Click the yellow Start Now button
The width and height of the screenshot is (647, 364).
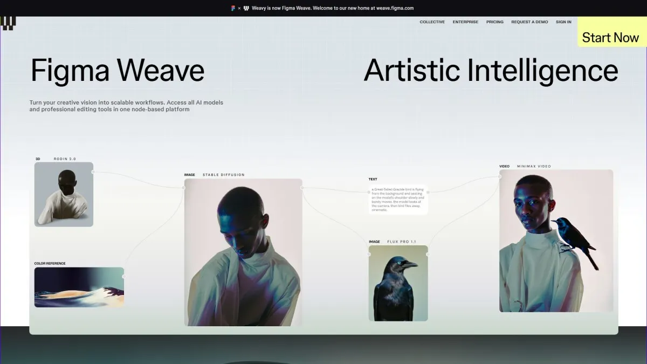click(612, 32)
